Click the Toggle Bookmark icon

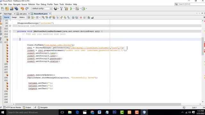click(x=69, y=17)
